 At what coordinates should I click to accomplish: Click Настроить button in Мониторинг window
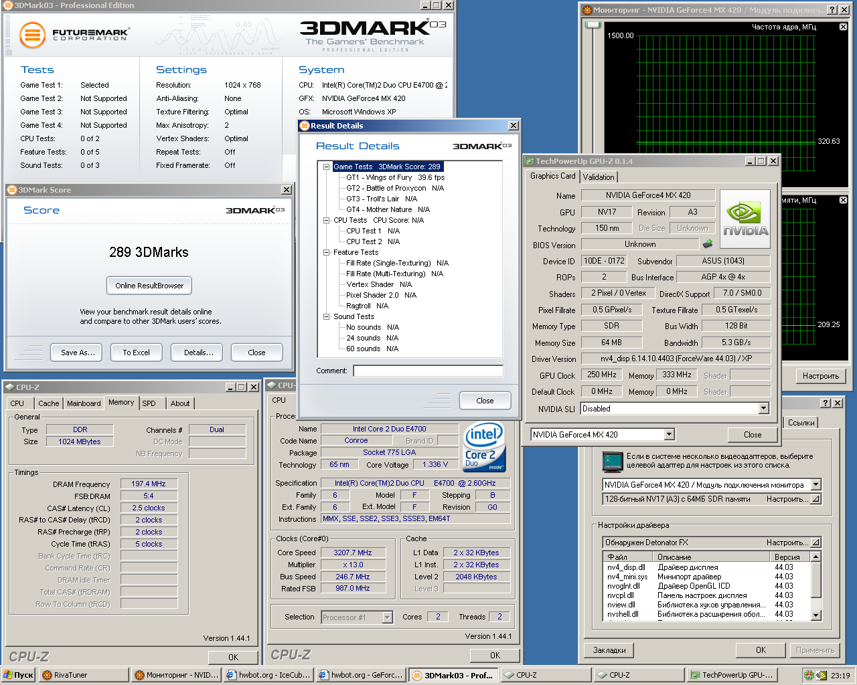pyautogui.click(x=821, y=376)
